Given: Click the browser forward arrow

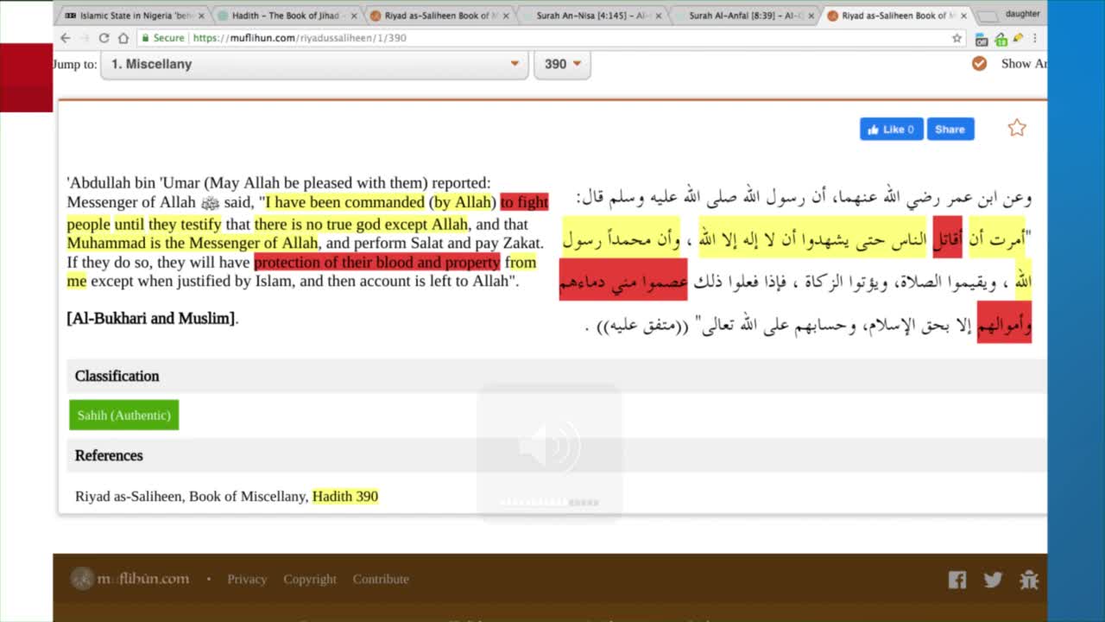Looking at the screenshot, I should (85, 38).
